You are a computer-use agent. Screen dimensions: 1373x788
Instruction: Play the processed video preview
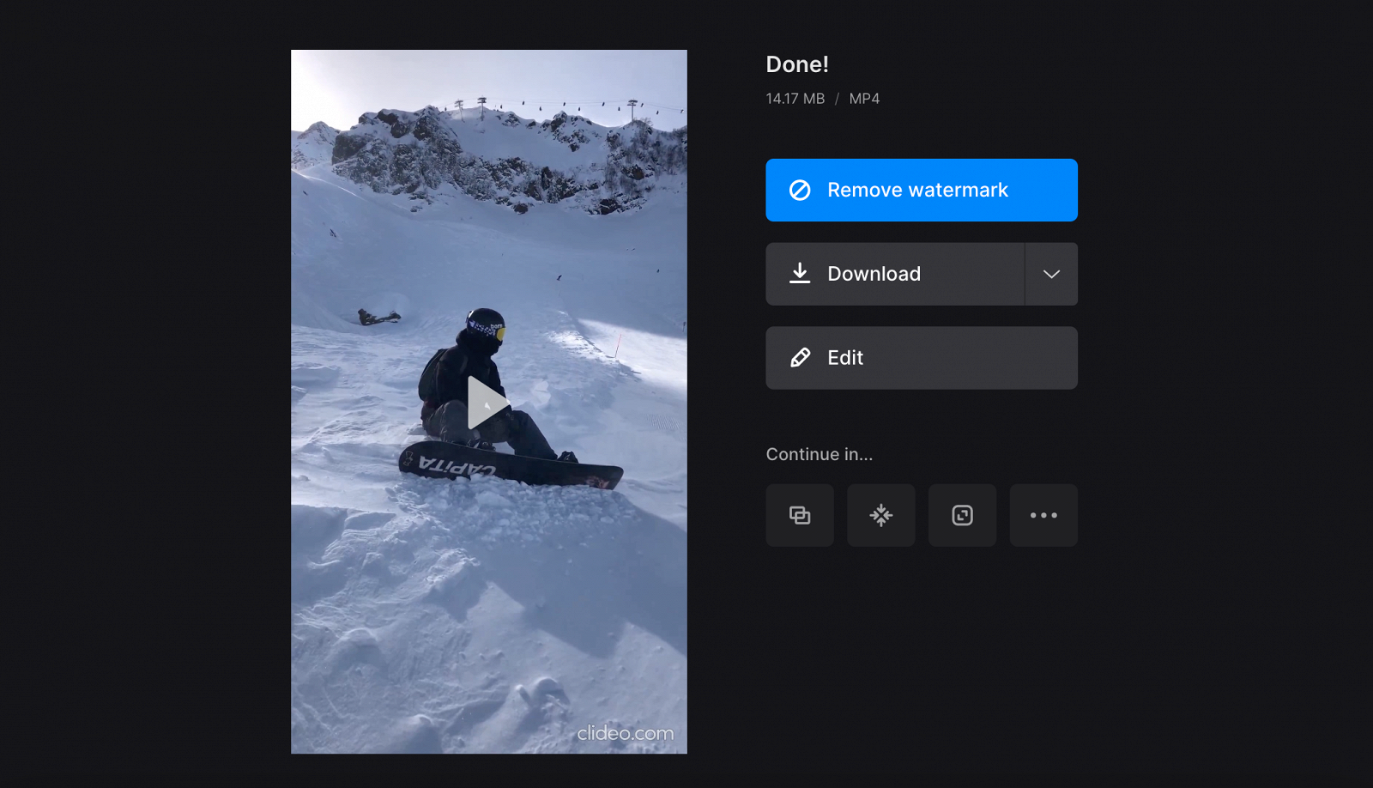click(487, 403)
